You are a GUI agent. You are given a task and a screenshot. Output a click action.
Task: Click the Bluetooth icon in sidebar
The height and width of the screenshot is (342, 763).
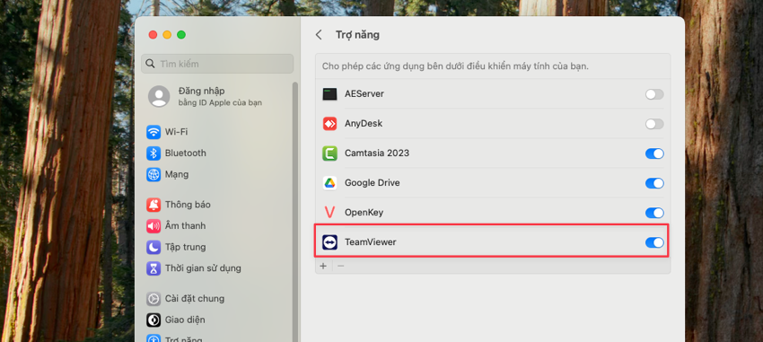(x=153, y=153)
